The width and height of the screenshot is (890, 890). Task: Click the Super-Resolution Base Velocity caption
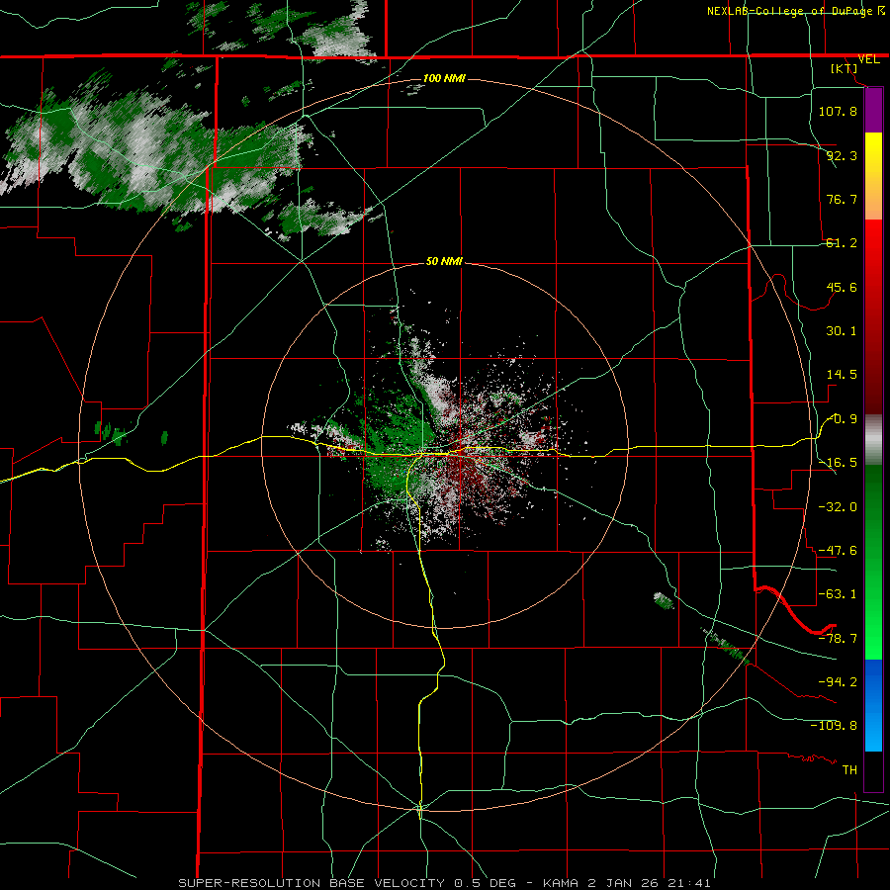444,883
